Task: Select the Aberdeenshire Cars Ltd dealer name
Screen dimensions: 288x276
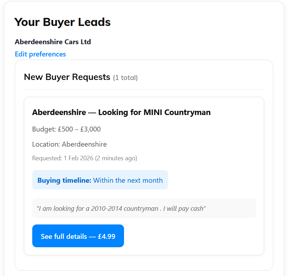Action: tap(53, 42)
